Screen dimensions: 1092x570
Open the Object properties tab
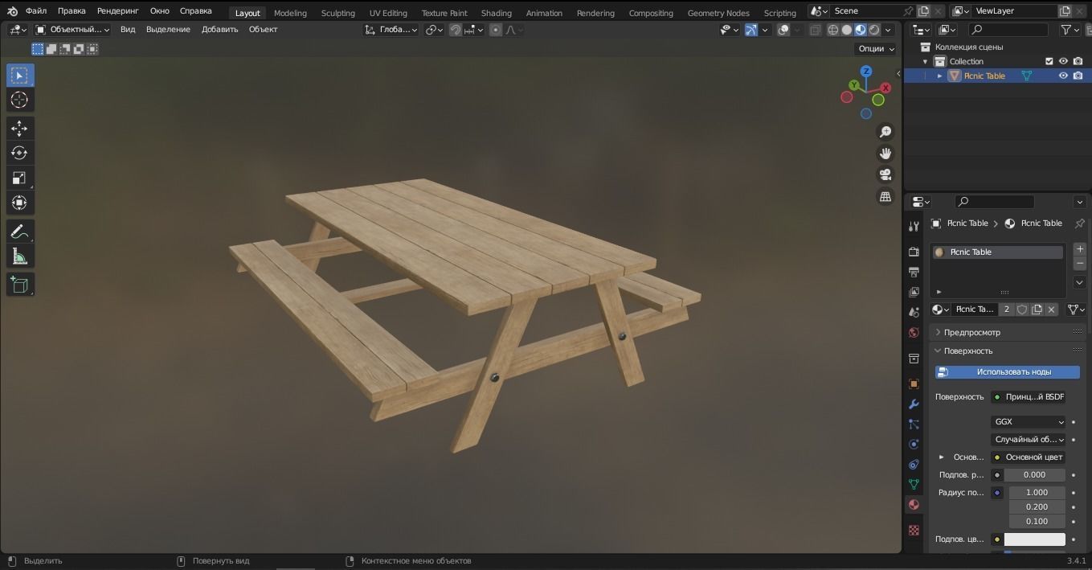point(914,384)
